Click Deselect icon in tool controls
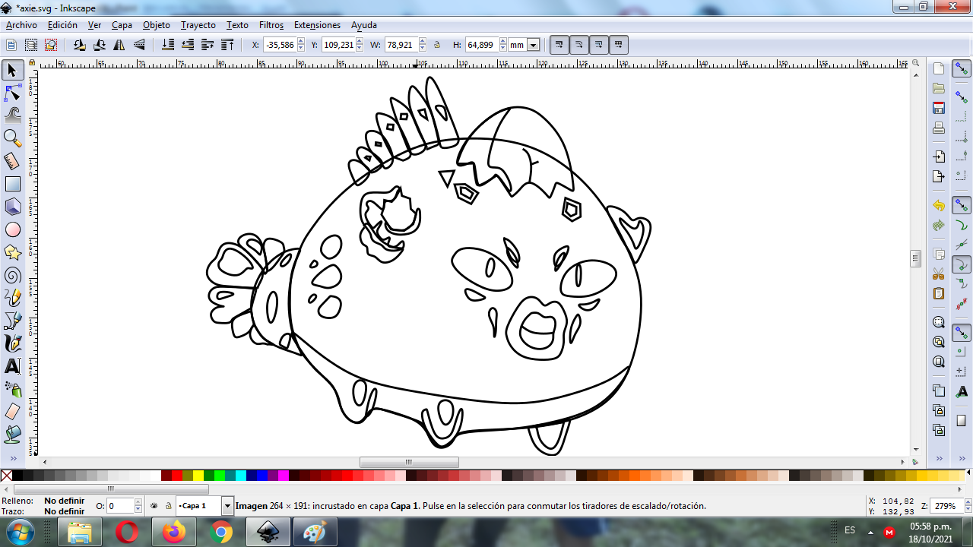 pos(50,45)
